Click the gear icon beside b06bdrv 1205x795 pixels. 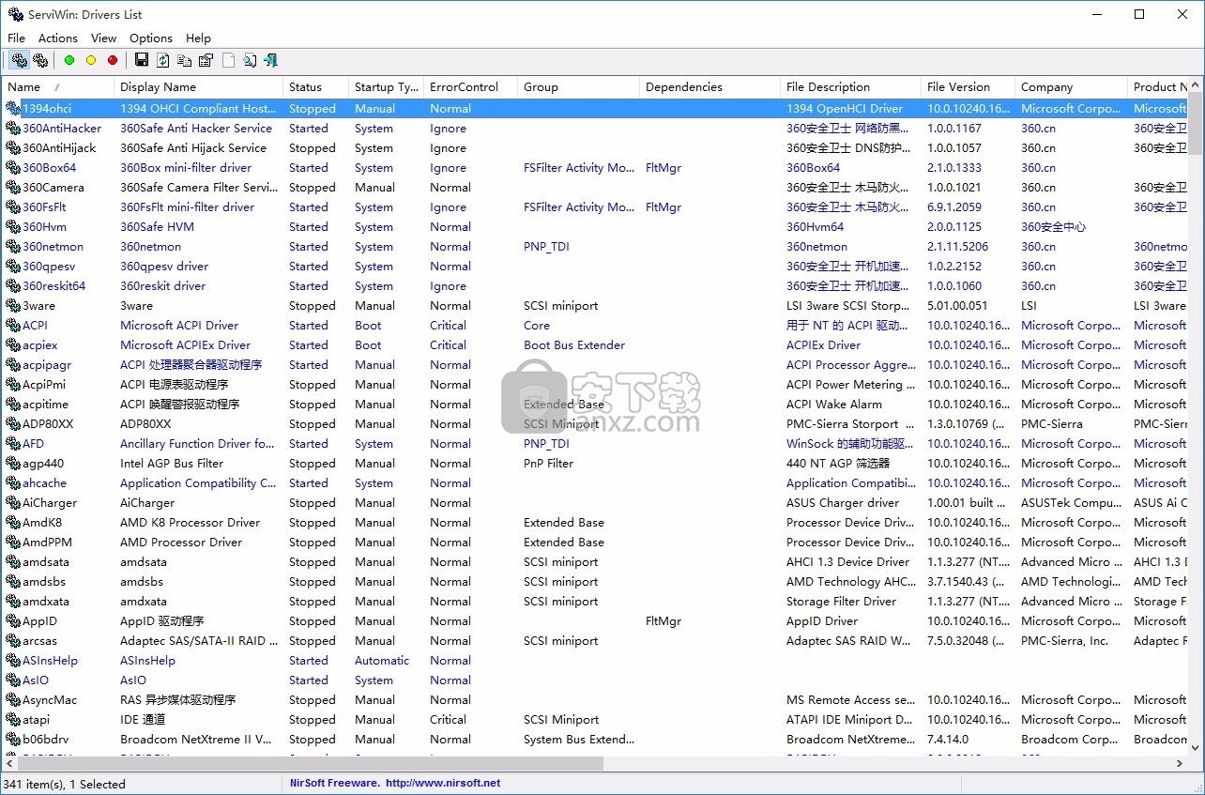[x=13, y=740]
